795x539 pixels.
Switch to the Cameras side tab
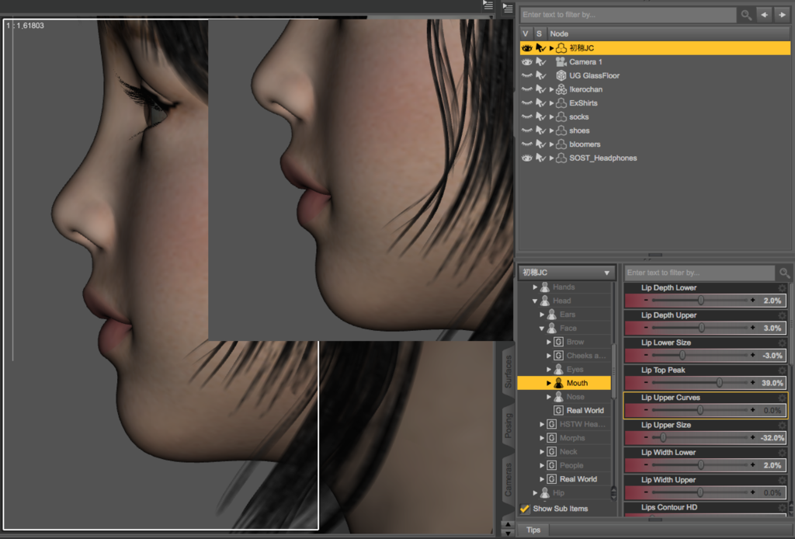pos(508,479)
